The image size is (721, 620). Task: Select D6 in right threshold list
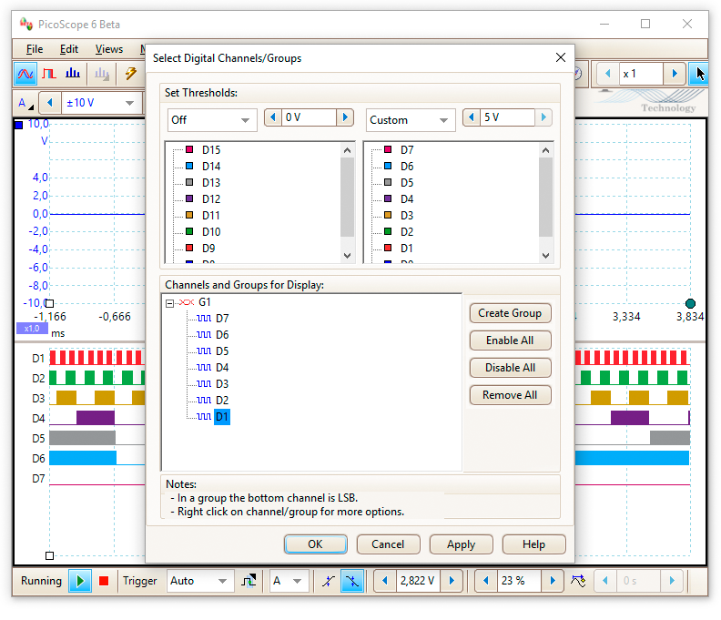(x=407, y=167)
